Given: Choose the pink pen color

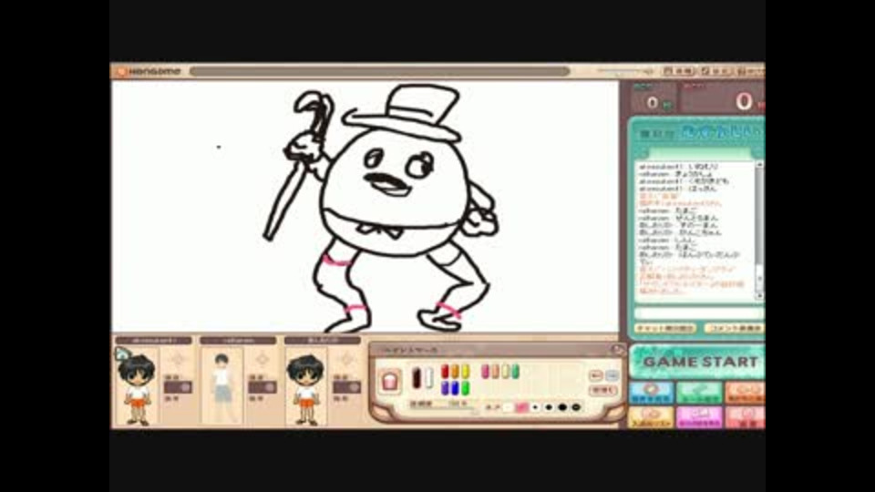Looking at the screenshot, I should pos(486,372).
